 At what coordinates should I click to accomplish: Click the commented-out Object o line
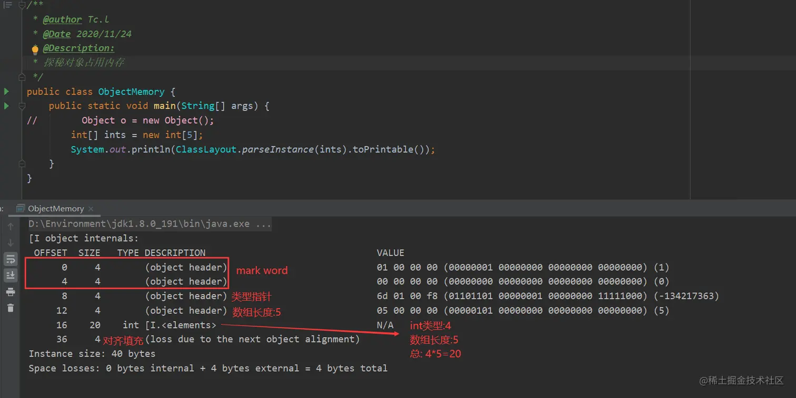(121, 120)
